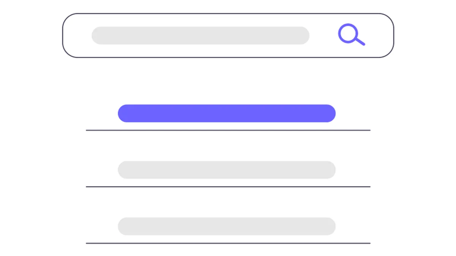
Task: Click the divider line under middle result
Action: 228,187
